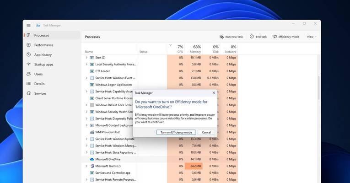Click the Performance sidebar icon

28,45
